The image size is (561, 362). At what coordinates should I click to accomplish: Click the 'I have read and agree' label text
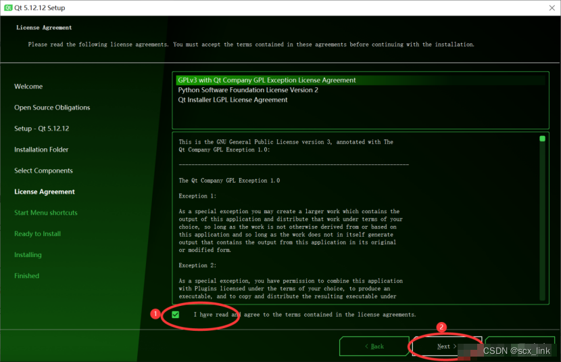click(x=305, y=315)
